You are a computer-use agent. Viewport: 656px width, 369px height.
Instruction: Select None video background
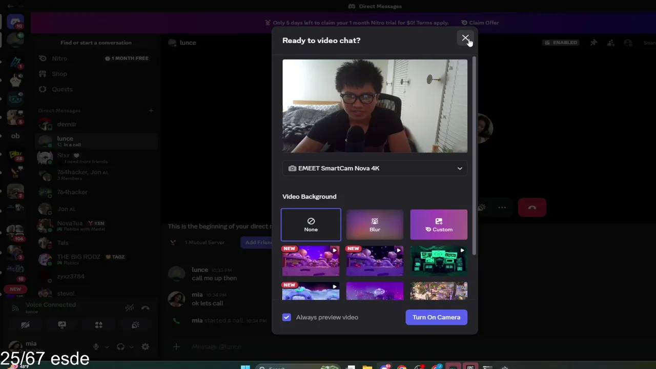pyautogui.click(x=311, y=224)
